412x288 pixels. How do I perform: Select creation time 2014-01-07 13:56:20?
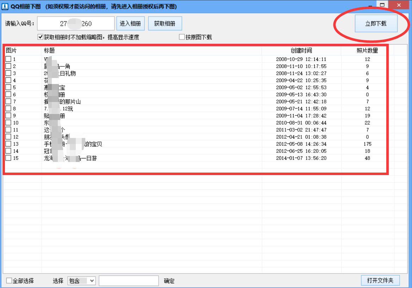point(301,158)
